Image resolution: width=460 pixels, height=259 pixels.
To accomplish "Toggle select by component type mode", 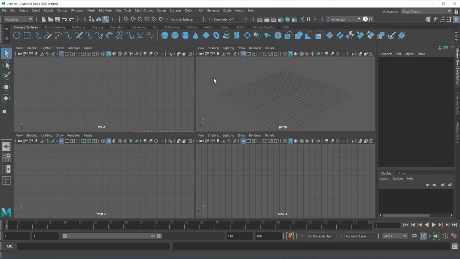I will [x=106, y=19].
